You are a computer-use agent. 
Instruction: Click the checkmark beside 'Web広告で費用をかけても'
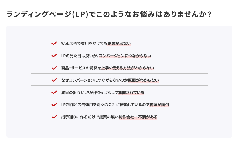coord(54,43)
